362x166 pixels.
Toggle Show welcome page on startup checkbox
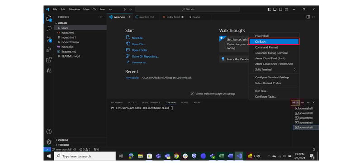[x=192, y=93]
